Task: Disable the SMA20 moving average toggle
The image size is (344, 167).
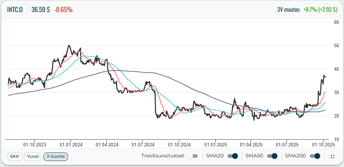Action: pos(233,156)
